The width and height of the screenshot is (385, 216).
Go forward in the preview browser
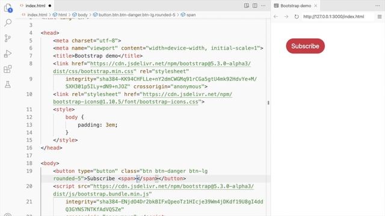click(286, 17)
